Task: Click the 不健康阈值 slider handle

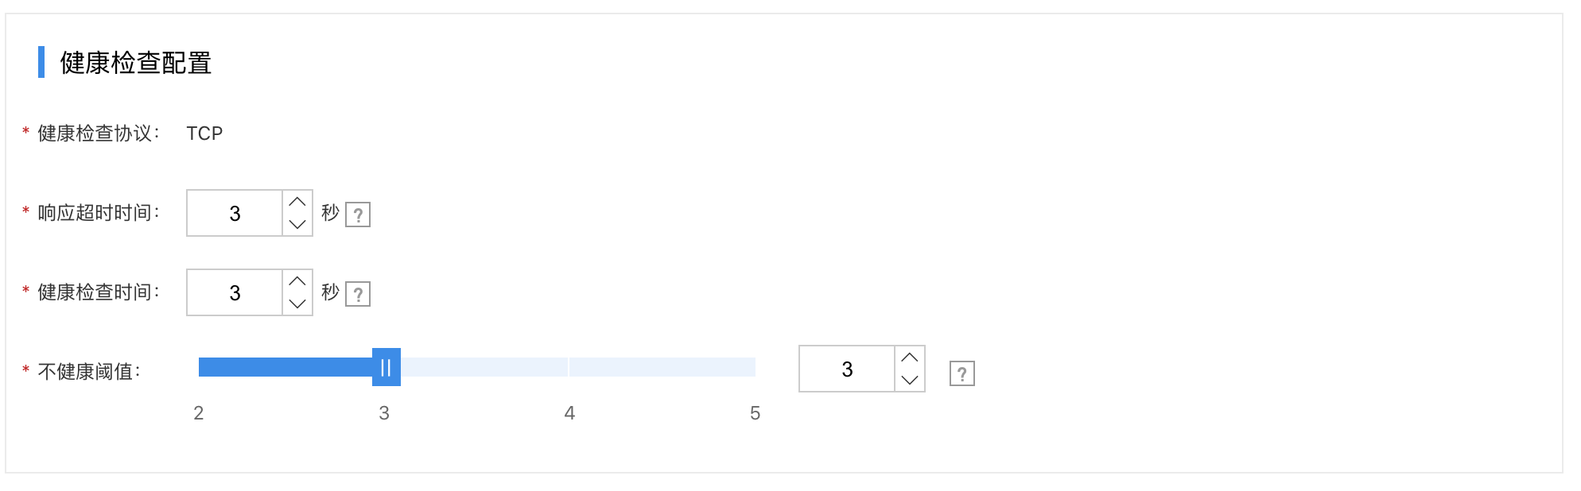Action: click(x=387, y=367)
